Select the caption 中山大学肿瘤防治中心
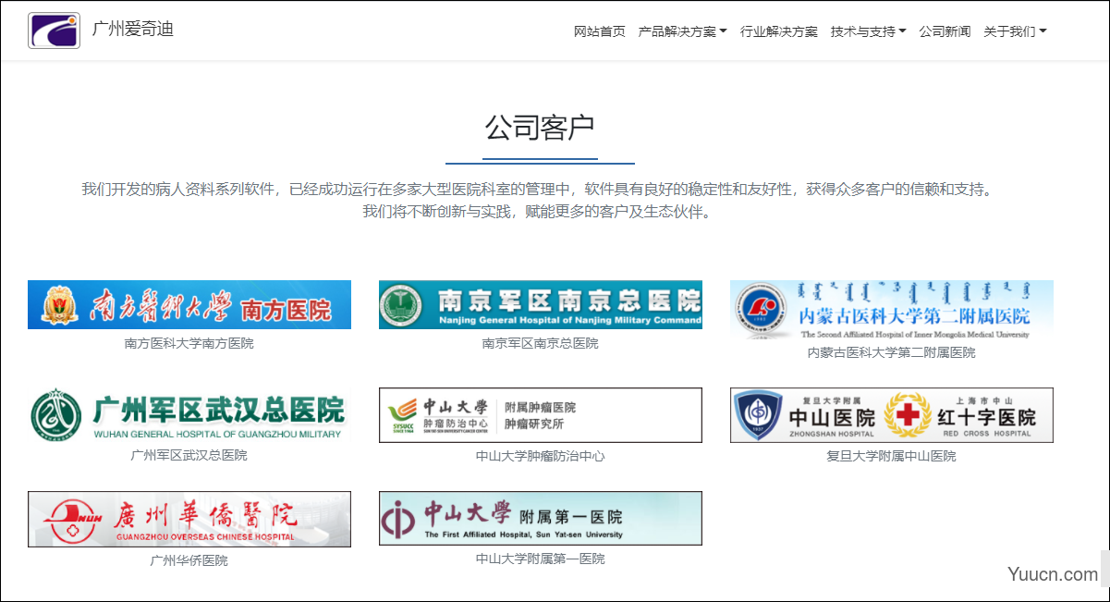 pyautogui.click(x=541, y=456)
